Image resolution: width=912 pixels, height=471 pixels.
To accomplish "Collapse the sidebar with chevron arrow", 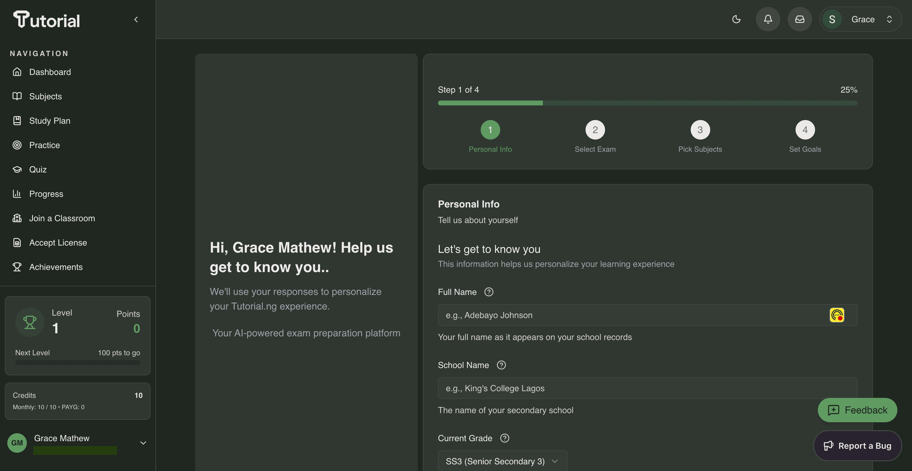I will 136,19.
